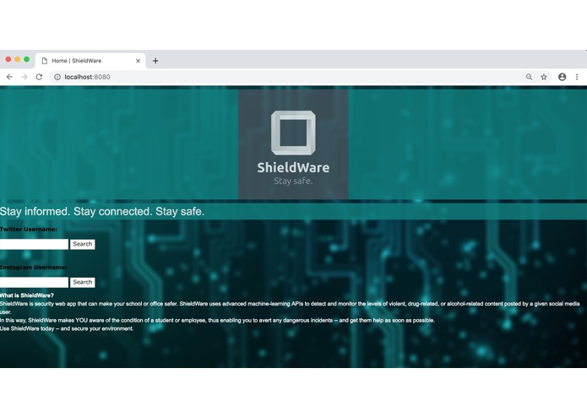The image size is (587, 417).
Task: Click the yellow minimize window button
Action: point(18,59)
